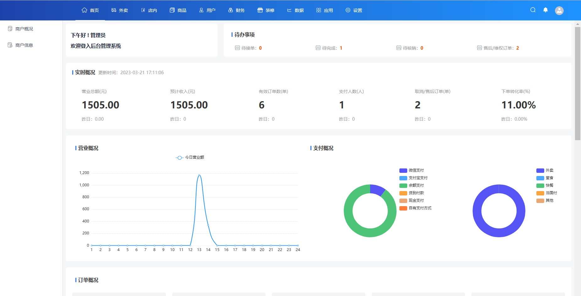Click the 商户信息 sidebar icon
581x296 pixels.
[10, 45]
